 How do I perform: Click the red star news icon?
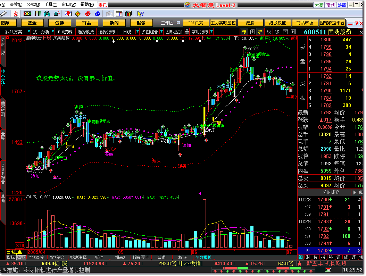pyautogui.click(x=299, y=264)
